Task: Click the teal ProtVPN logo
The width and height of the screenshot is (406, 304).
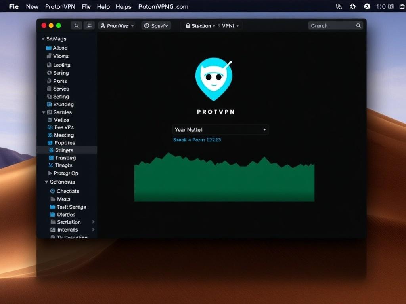Action: (x=214, y=79)
